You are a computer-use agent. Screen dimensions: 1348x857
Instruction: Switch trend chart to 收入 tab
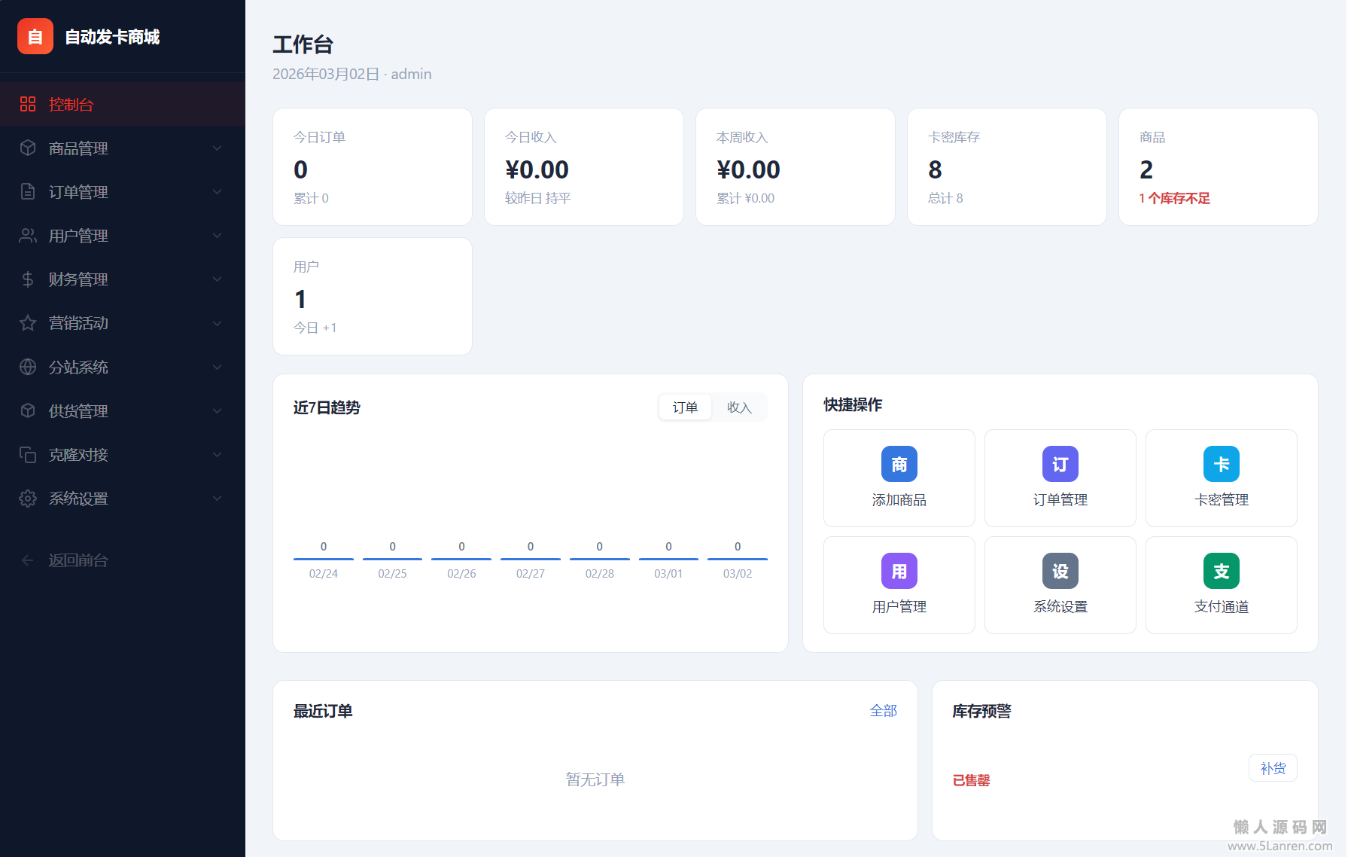point(739,407)
